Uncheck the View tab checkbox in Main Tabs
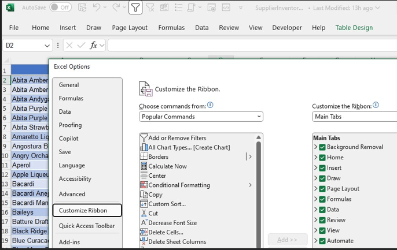The width and height of the screenshot is (397, 250). 322,230
